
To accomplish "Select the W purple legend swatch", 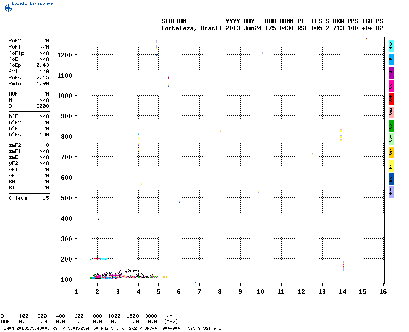I will [x=391, y=73].
